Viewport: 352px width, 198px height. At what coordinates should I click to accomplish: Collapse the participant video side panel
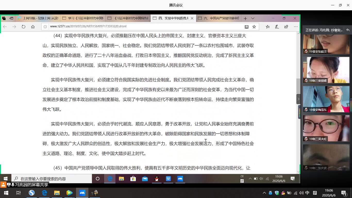click(298, 99)
